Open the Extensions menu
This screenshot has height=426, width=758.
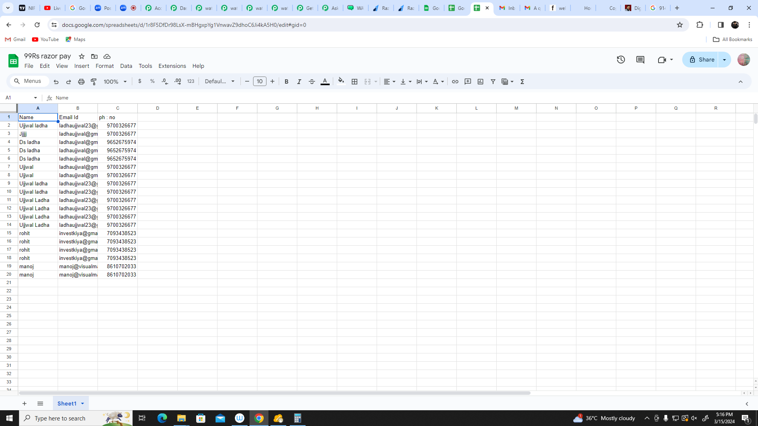click(x=172, y=66)
